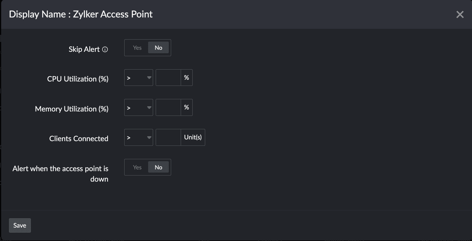Open Clients Connected operator dropdown

coord(139,137)
